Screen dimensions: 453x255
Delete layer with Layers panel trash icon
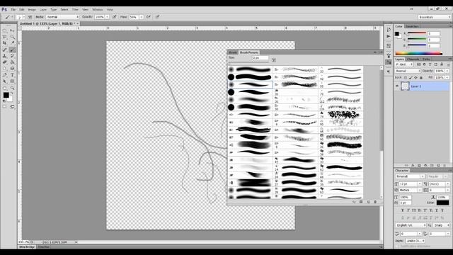(x=445, y=165)
